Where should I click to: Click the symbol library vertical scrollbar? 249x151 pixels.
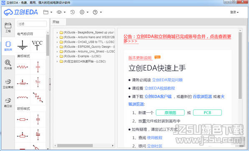tap(48, 45)
